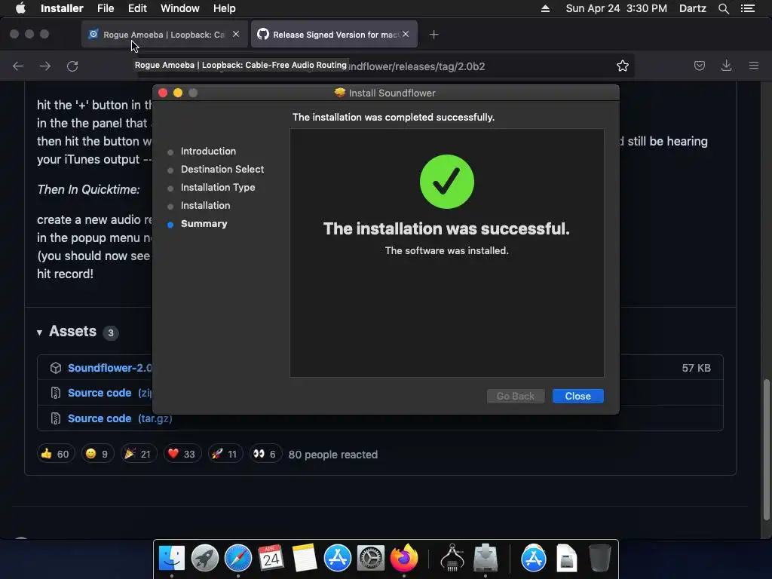772x579 pixels.
Task: Click the Installation Type step label
Action: tap(218, 188)
